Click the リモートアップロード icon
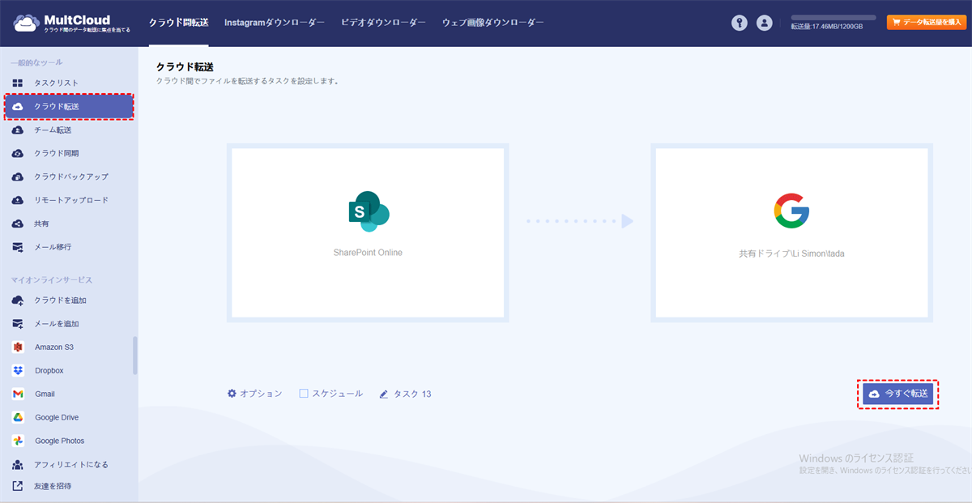Screen dimensions: 972x503 (18, 200)
